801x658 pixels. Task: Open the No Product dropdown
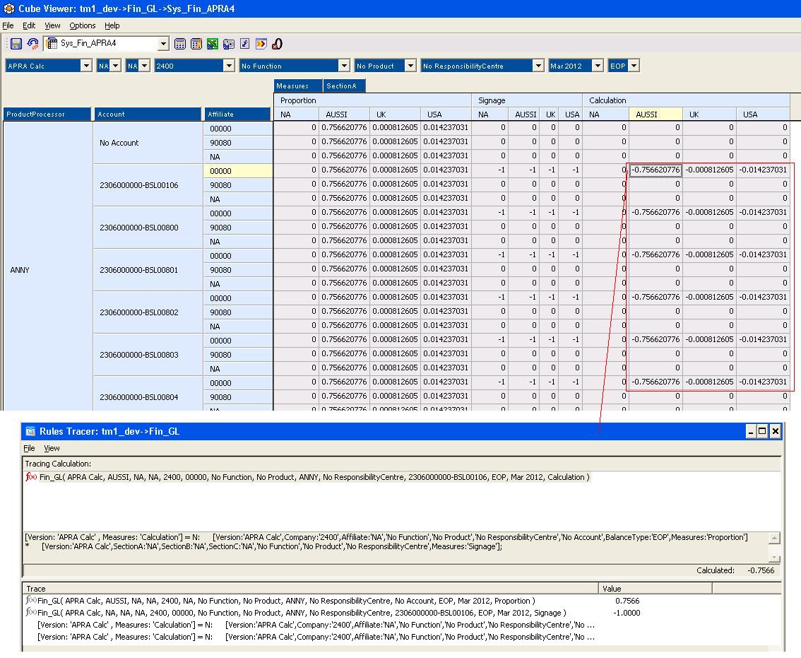point(410,66)
